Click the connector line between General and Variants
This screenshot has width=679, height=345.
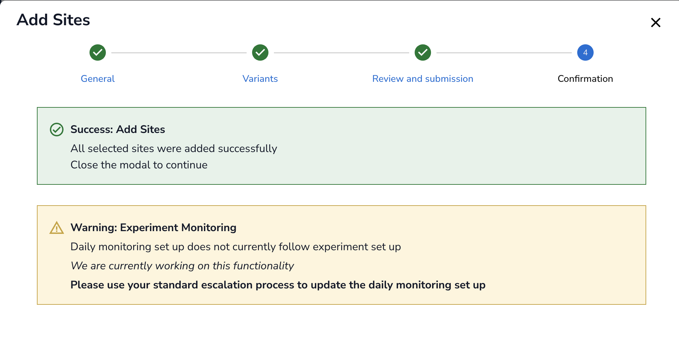click(x=179, y=53)
